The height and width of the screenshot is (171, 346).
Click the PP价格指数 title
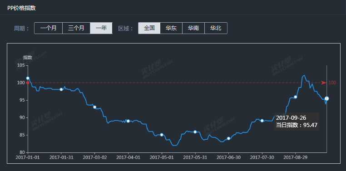[x=21, y=8]
